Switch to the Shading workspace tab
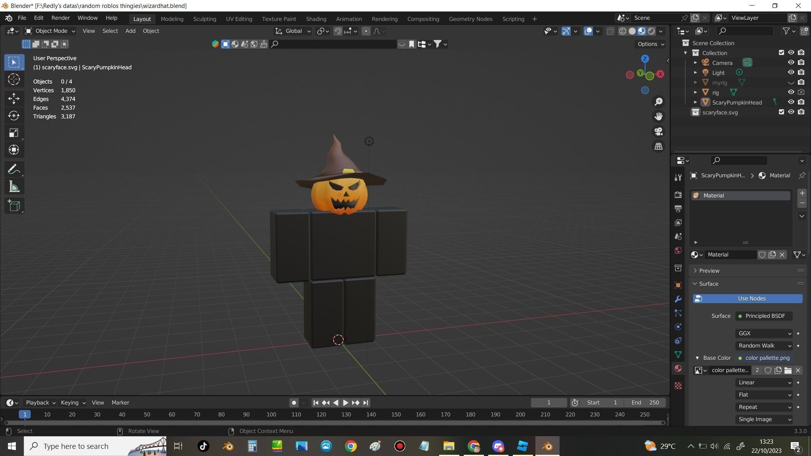Screen dimensions: 811x456 point(316,19)
